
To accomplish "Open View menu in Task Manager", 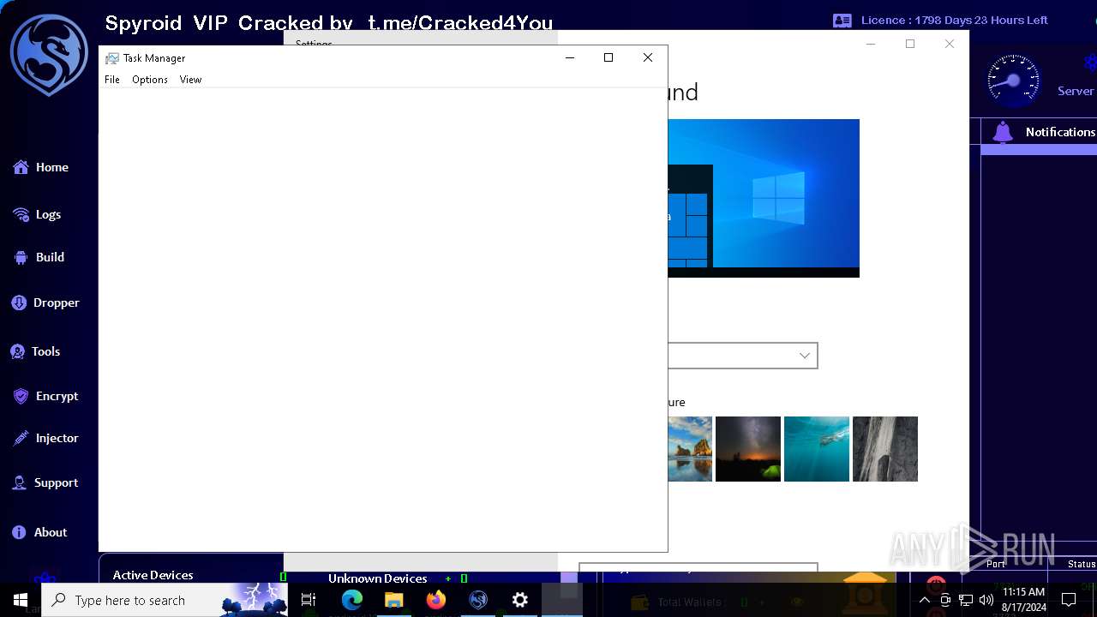I will click(190, 80).
